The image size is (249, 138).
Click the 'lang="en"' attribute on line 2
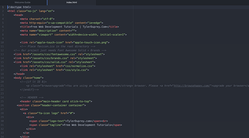coord(46,11)
